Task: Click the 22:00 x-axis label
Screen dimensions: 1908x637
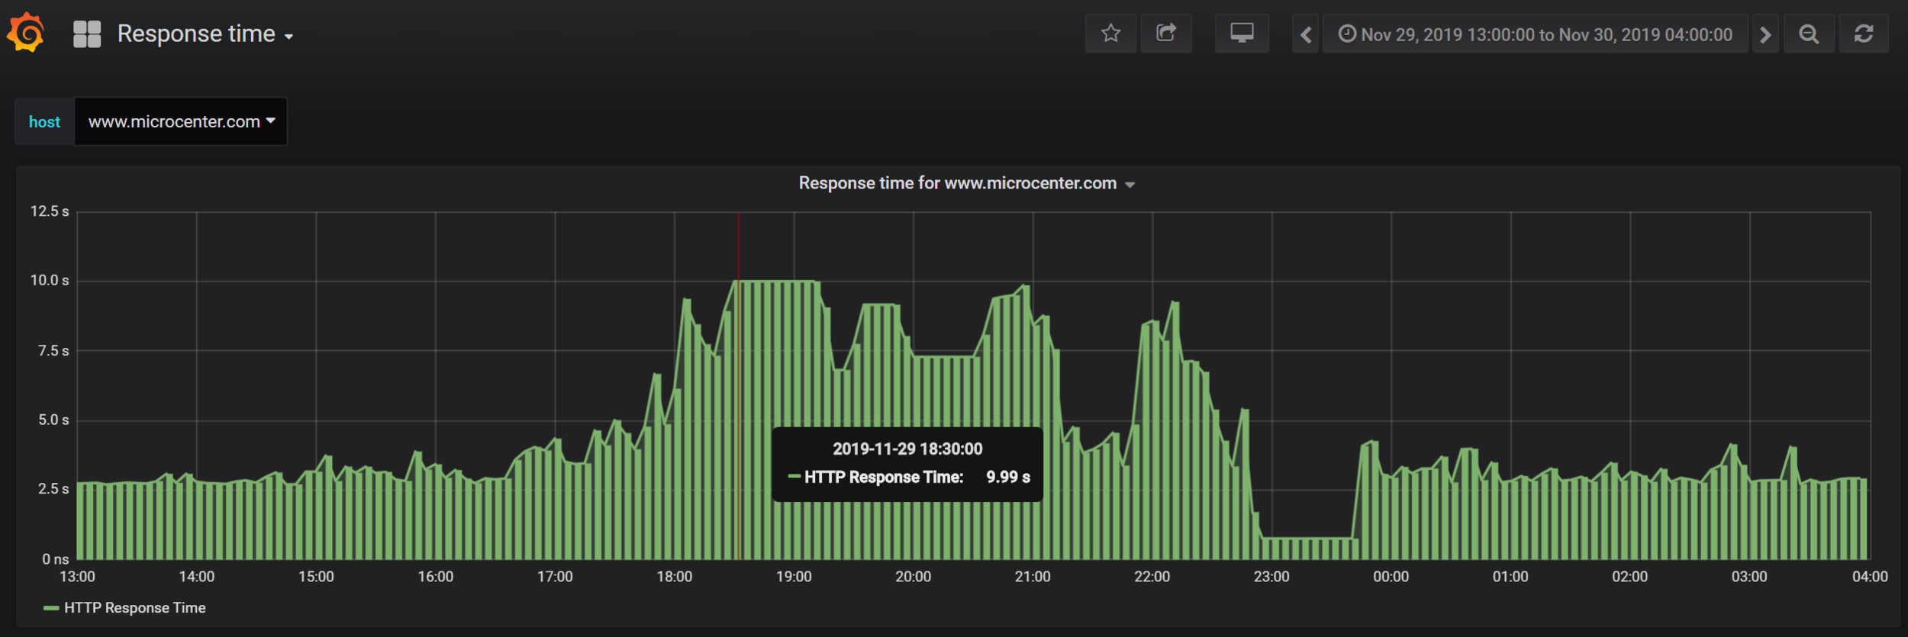Action: point(1152,577)
